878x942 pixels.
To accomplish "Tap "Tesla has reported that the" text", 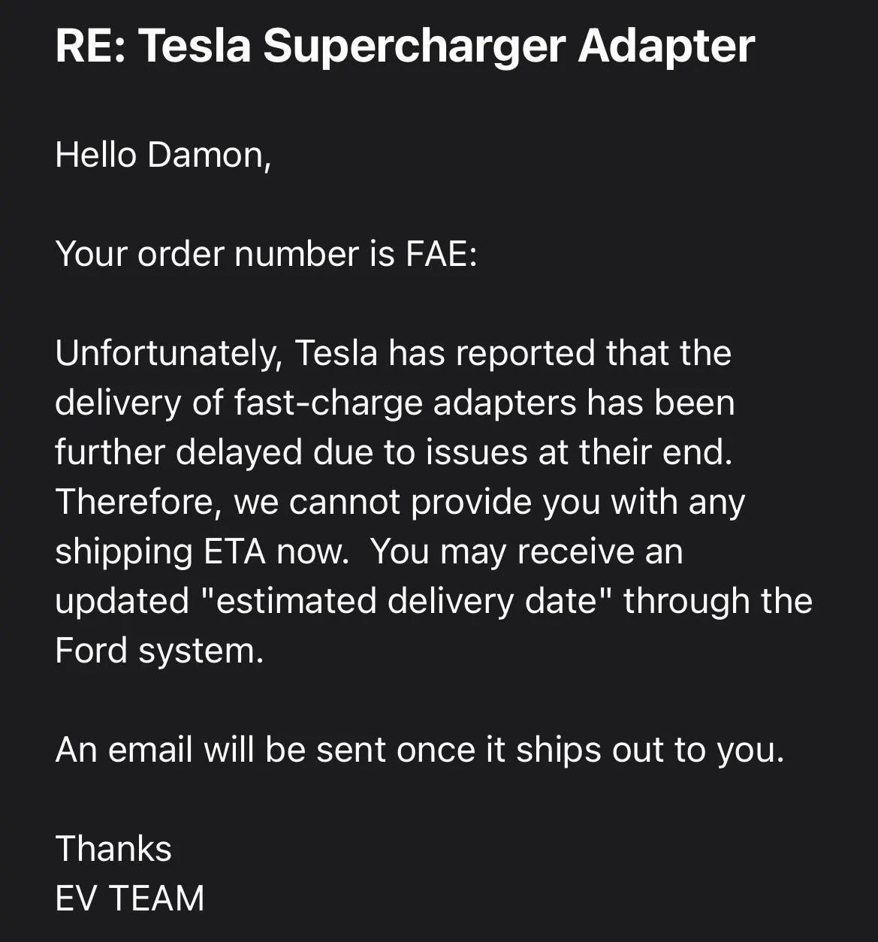I will (512, 353).
